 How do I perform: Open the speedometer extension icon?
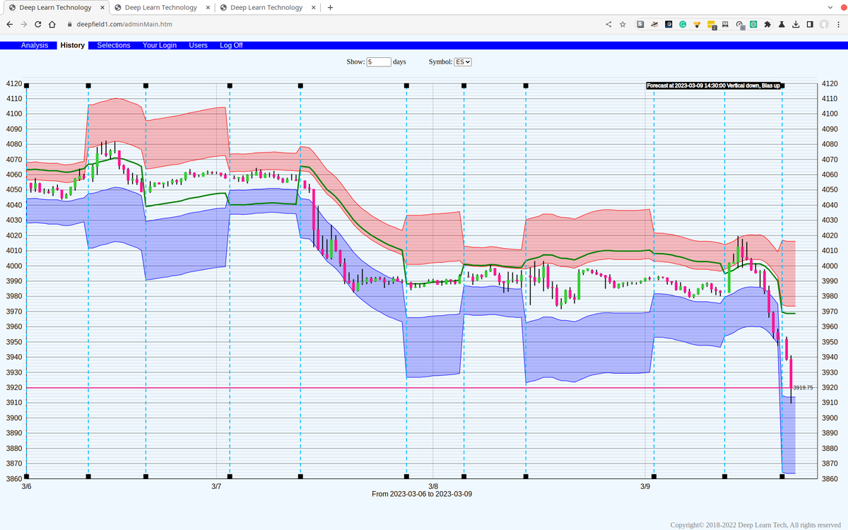tap(739, 24)
